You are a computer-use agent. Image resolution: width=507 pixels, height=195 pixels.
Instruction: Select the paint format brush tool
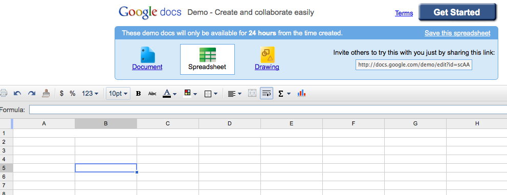point(46,94)
